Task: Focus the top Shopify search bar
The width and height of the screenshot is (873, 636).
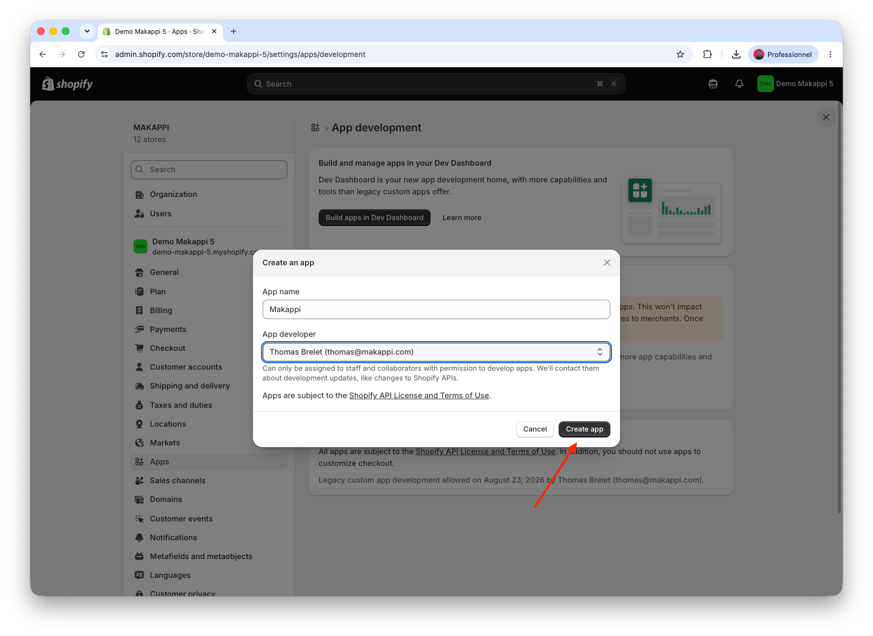Action: [436, 84]
